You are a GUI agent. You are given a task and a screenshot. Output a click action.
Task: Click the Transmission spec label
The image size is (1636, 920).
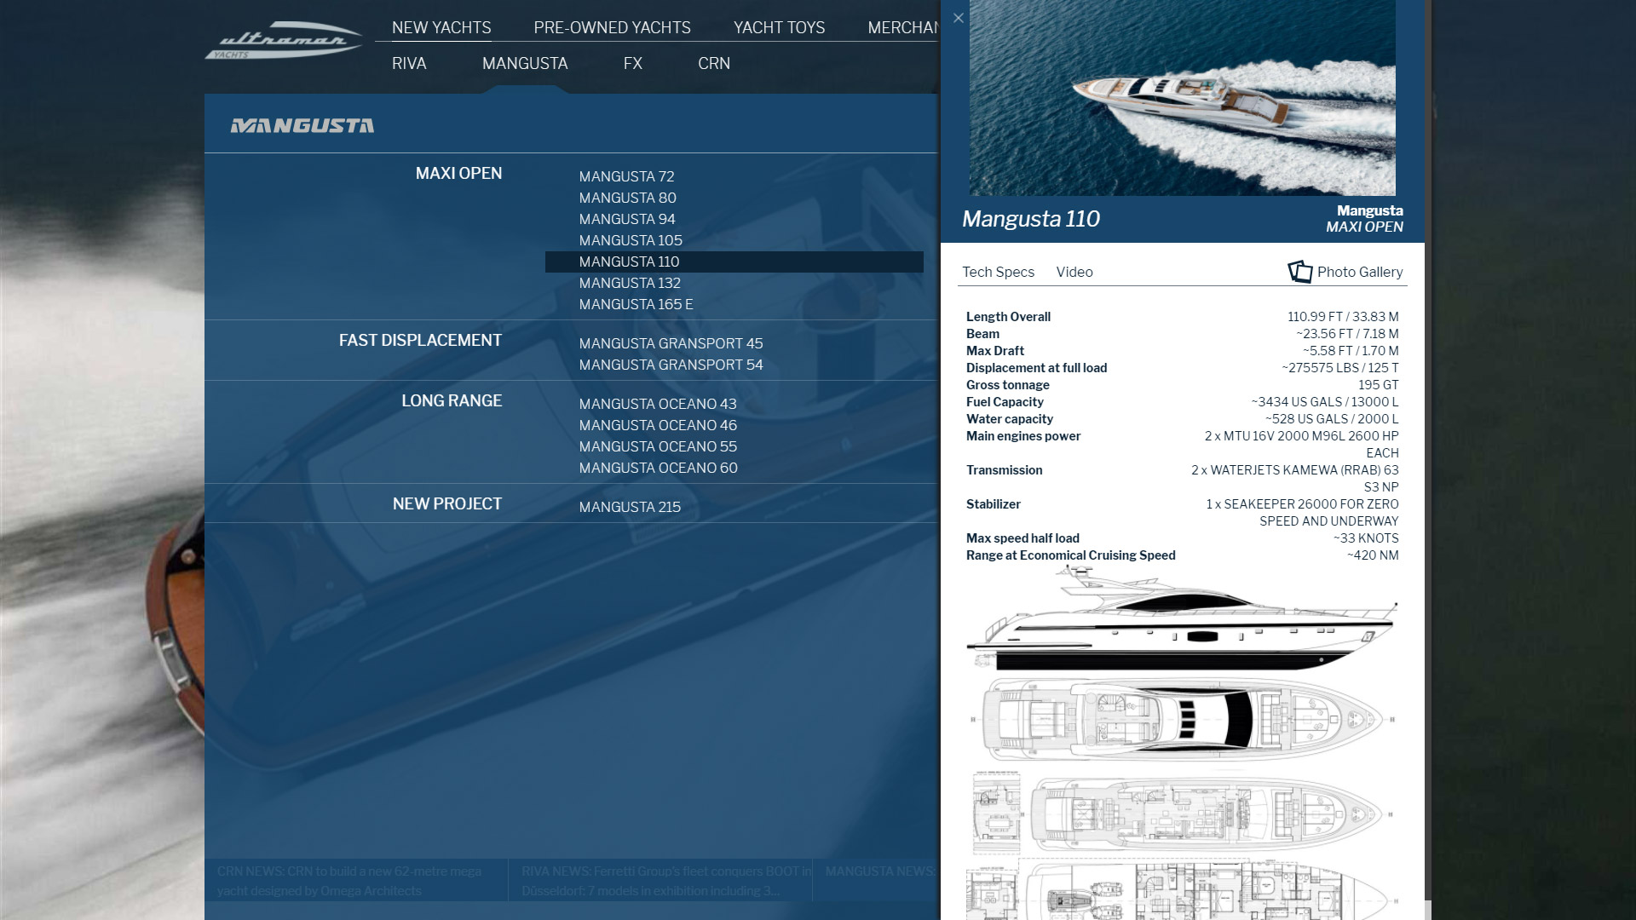coord(1004,470)
